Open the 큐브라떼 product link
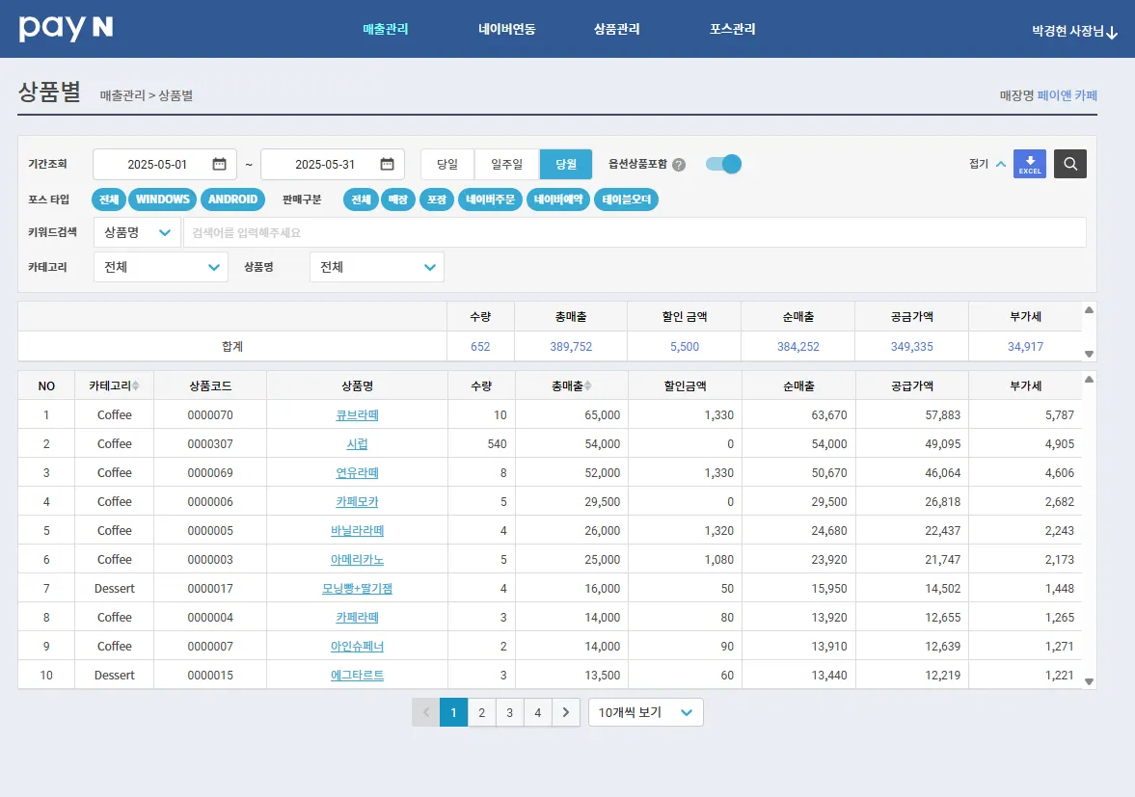Viewport: 1135px width, 797px height. coord(357,415)
